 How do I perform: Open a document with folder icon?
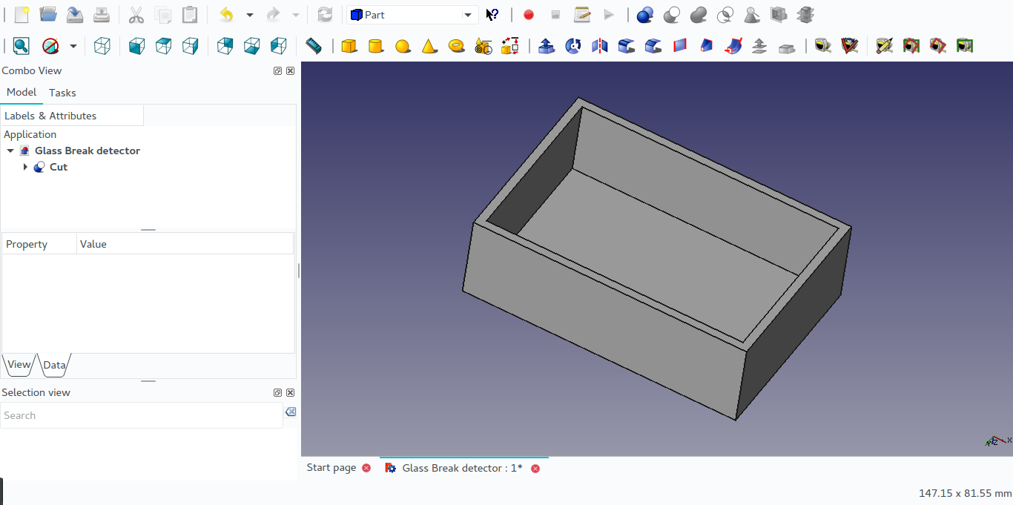click(x=48, y=15)
